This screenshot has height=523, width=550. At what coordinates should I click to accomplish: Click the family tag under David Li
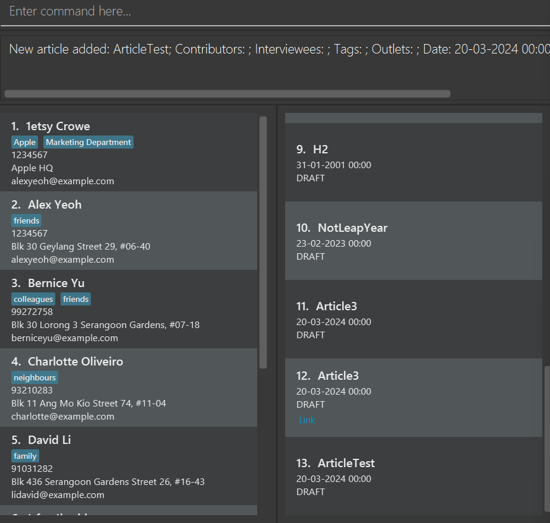(25, 456)
